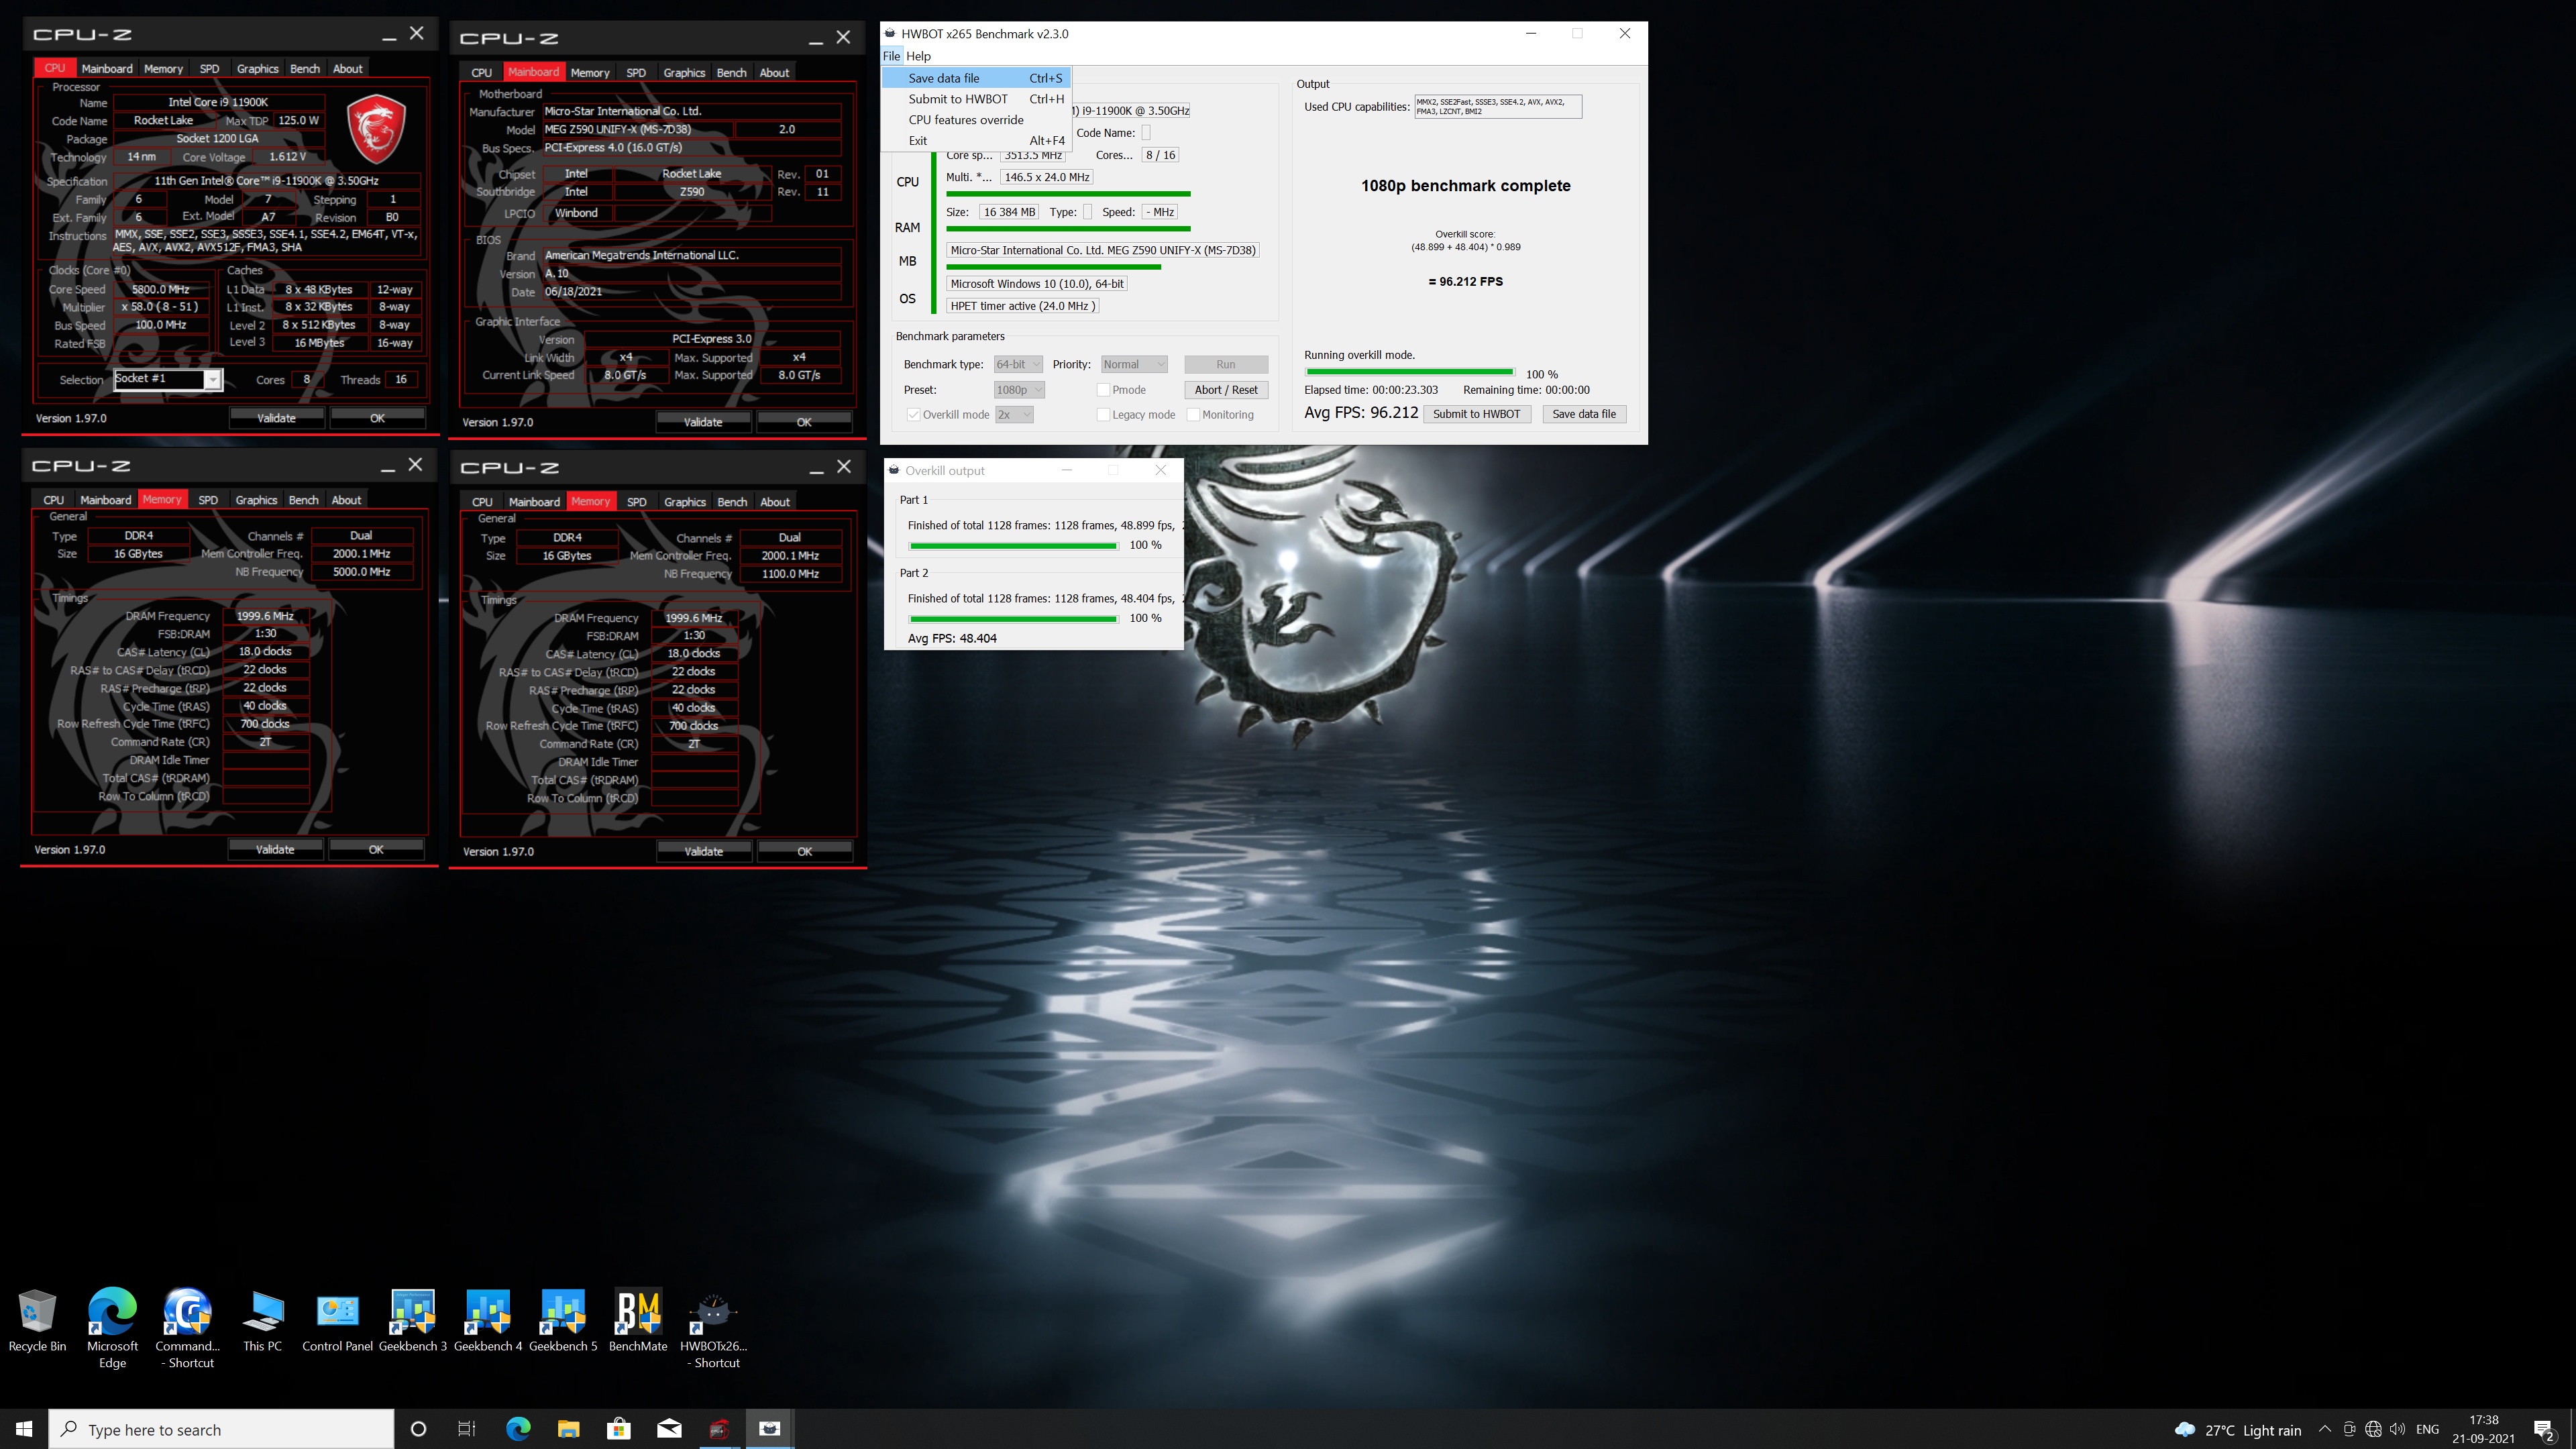2576x1449 pixels.
Task: Open Socket #1 selection dropdown
Action: 167,379
